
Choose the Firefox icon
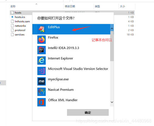coord(41,39)
